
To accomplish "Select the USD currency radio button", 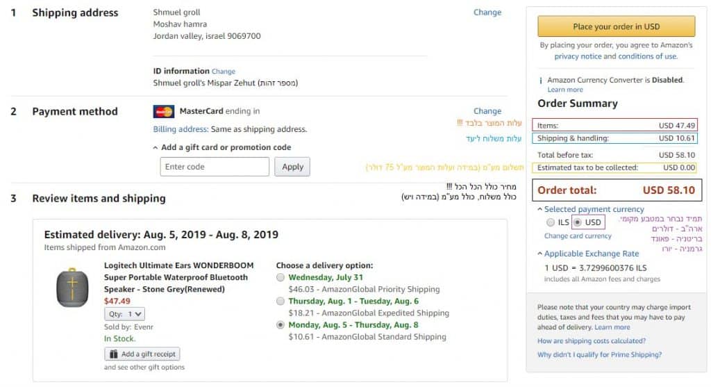I will pyautogui.click(x=578, y=222).
